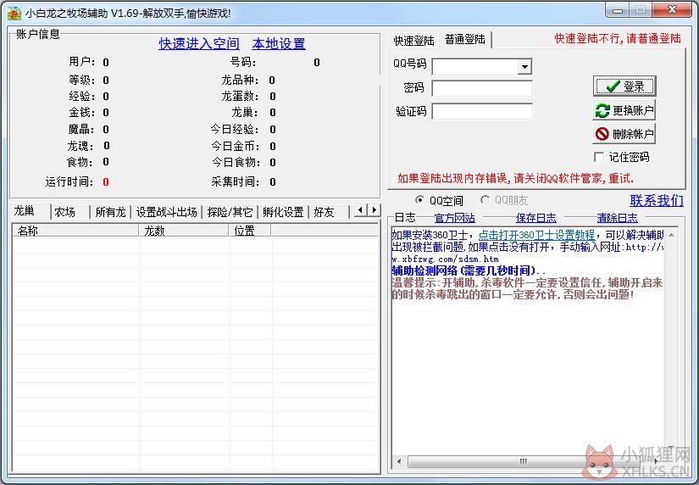Open the QQ号码 dropdown arrow

click(x=524, y=67)
